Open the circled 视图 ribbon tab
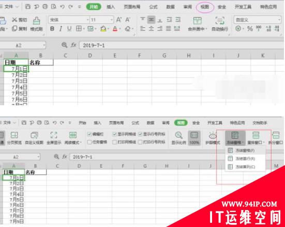Viewport: 285px width, 227px height. 205,7
